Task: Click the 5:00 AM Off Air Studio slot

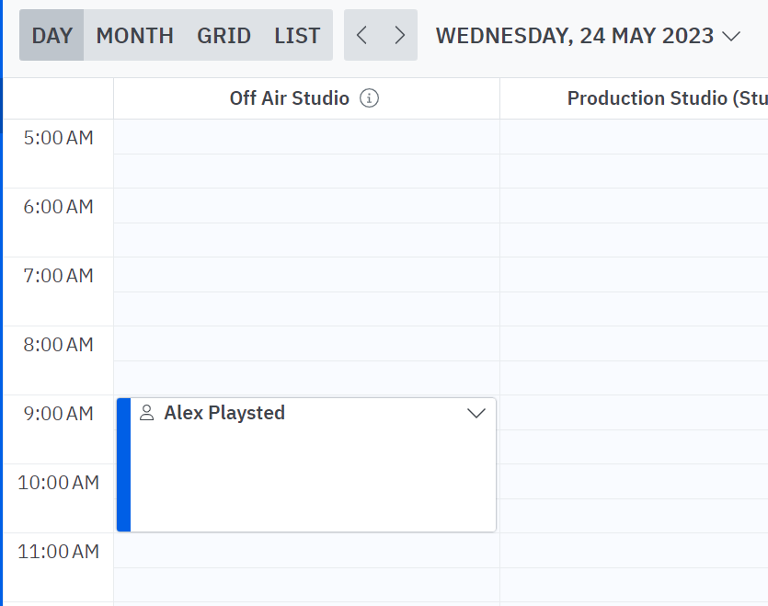Action: click(x=306, y=137)
